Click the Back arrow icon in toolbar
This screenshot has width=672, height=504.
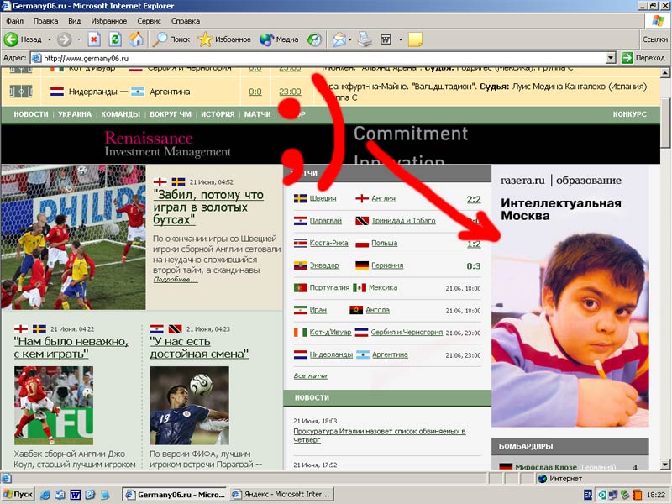pyautogui.click(x=11, y=39)
